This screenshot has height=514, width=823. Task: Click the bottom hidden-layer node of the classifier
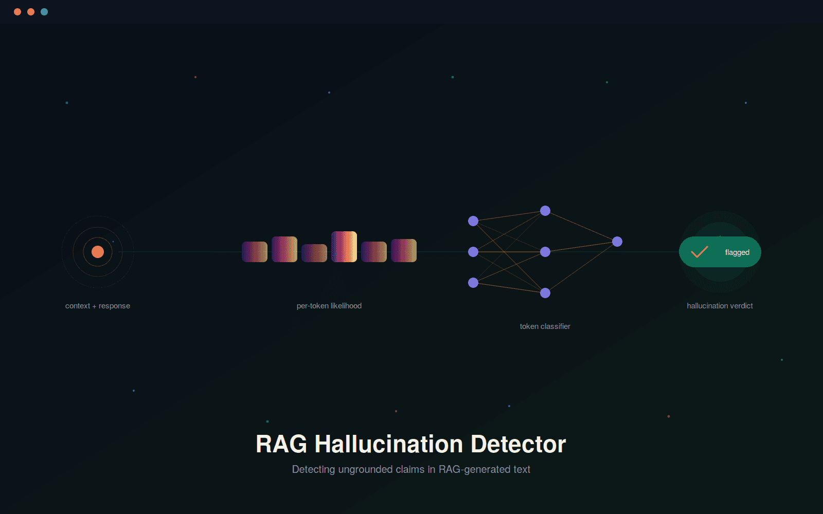point(545,293)
